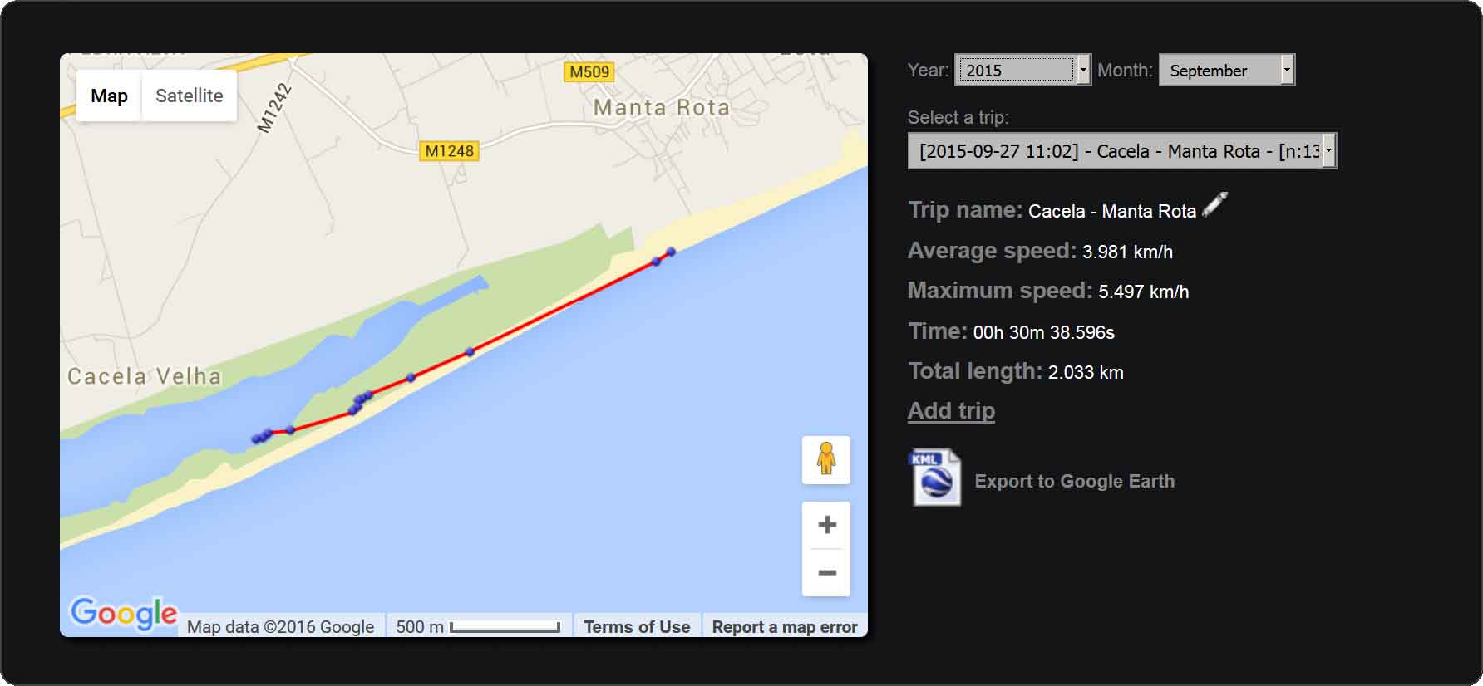Open the Month dropdown showing September
Screen dimensions: 1483x686
coord(1227,70)
